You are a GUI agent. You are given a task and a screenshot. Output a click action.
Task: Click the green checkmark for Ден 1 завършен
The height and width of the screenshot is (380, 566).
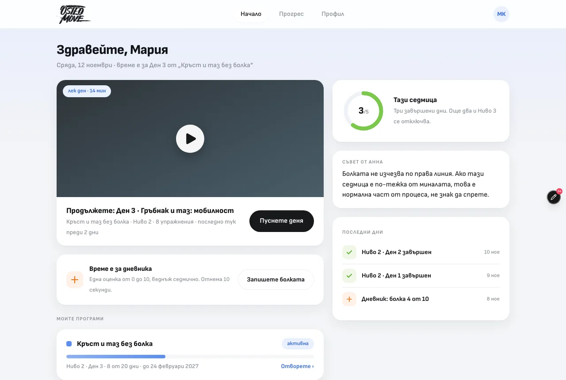click(349, 276)
